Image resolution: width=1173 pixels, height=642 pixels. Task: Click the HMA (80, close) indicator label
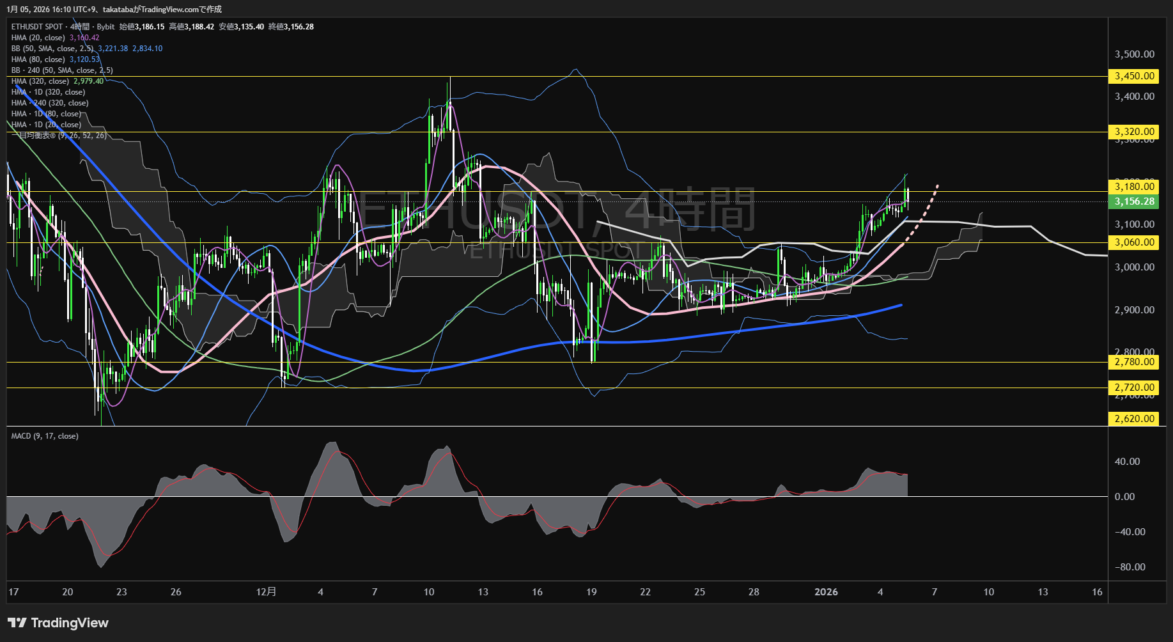(x=38, y=59)
